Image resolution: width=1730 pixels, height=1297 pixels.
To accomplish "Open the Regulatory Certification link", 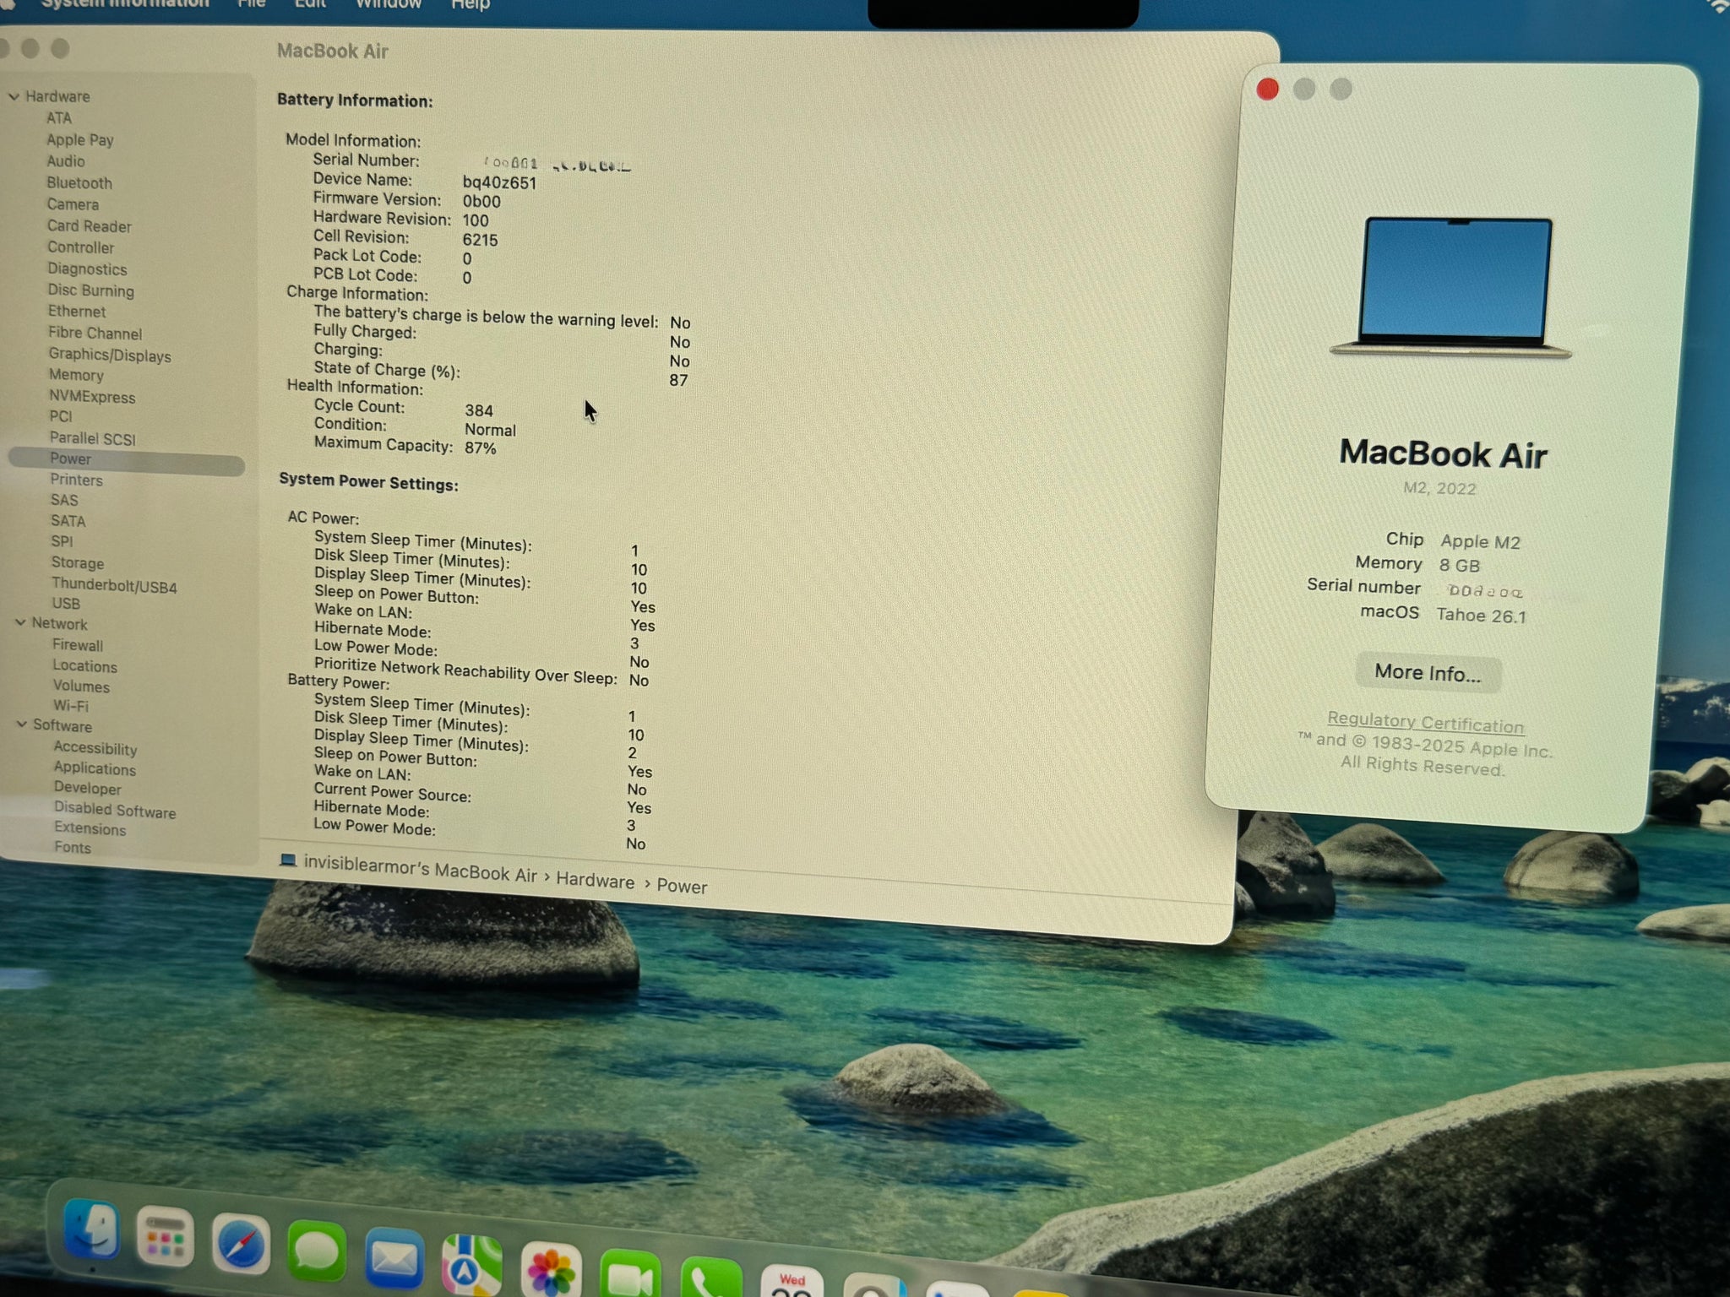I will click(1425, 722).
